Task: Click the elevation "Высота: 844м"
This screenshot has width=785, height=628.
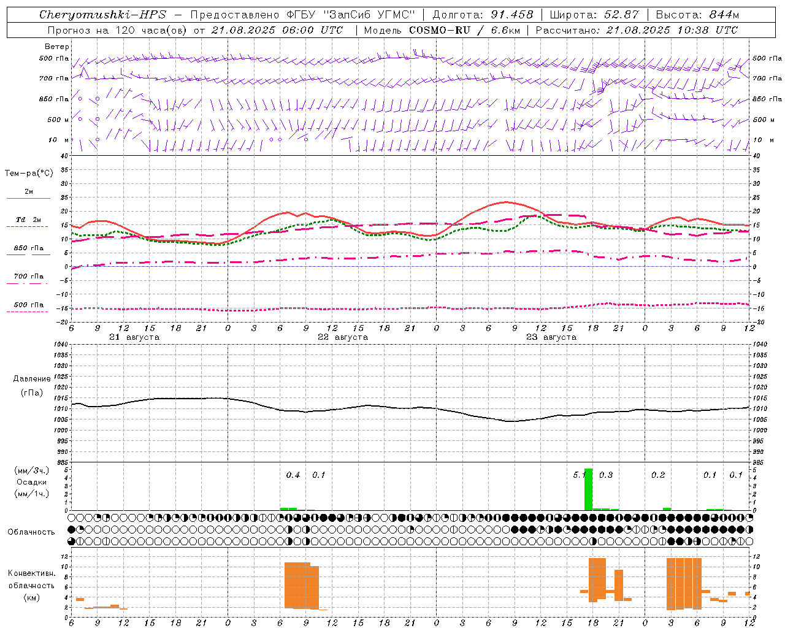Action: pos(697,15)
